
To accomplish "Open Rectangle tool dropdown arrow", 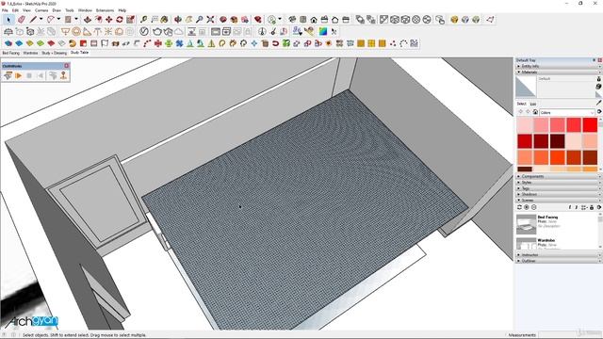I will click(x=75, y=19).
